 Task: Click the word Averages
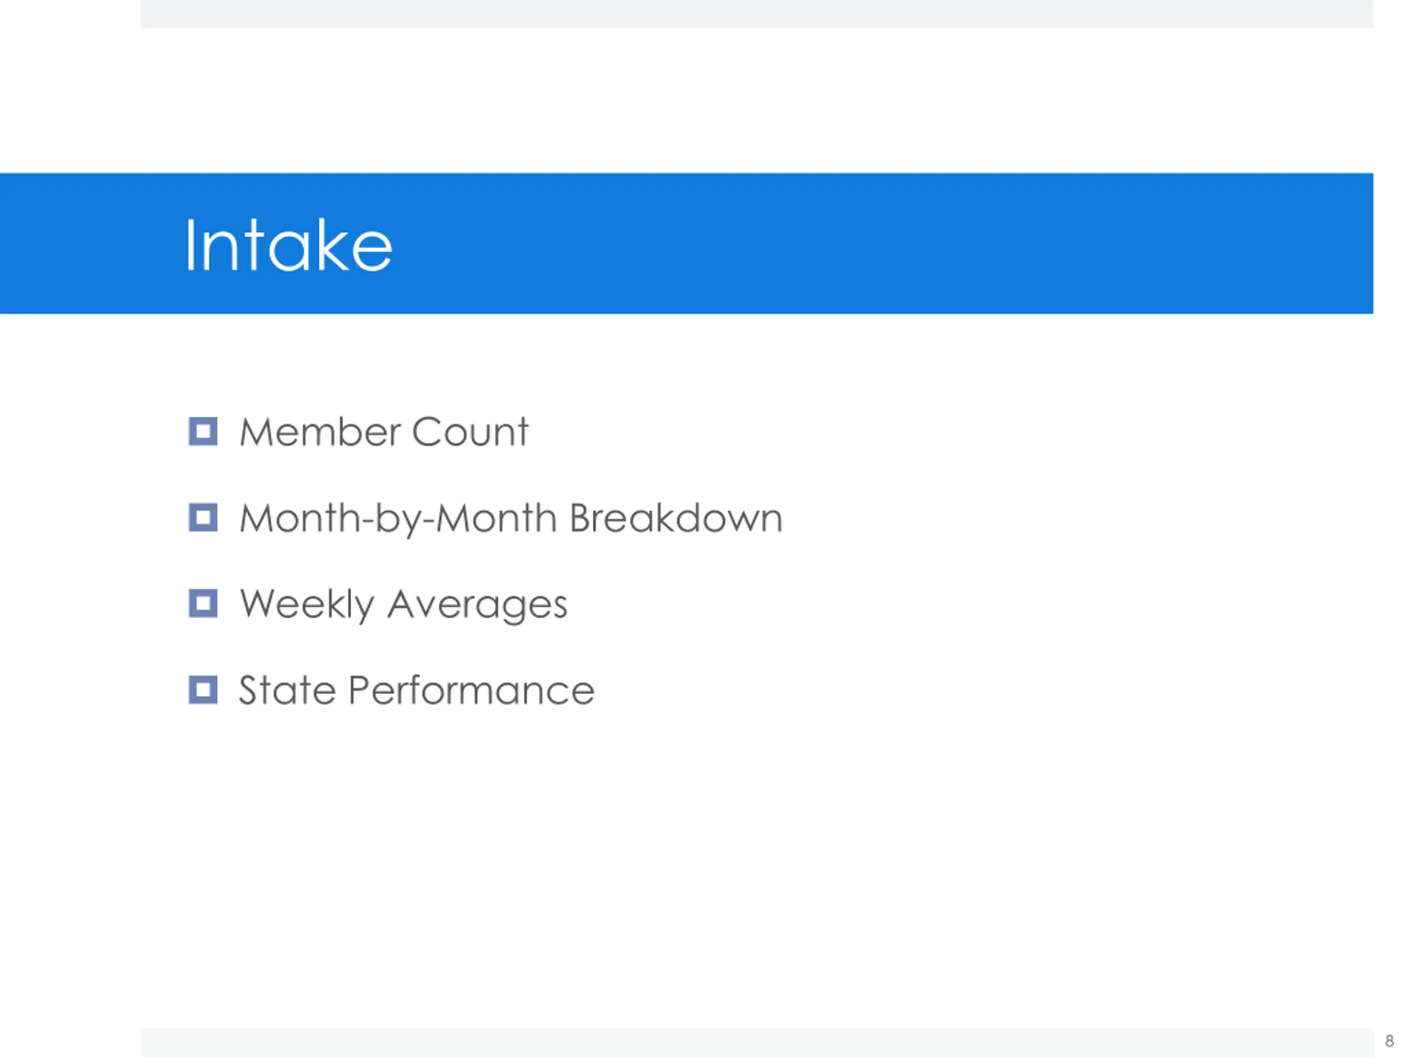click(x=477, y=604)
